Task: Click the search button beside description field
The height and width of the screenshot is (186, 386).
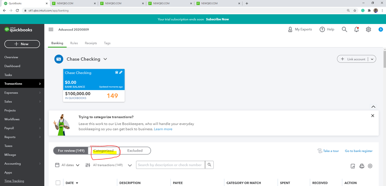Action: (209, 165)
